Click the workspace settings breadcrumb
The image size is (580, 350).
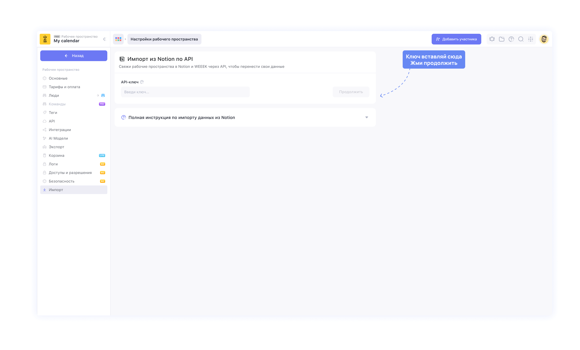pos(164,39)
